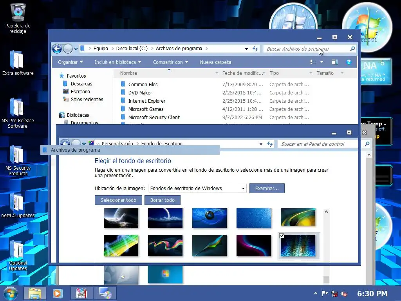Click the Internet Explorer folder icon
Screen dimensions: 401x301
coord(123,100)
